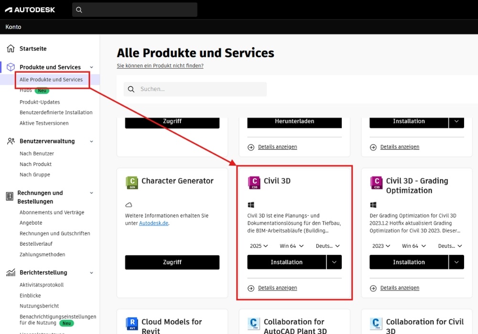Click the arrow circle icon below the Herunterladen button

(251, 147)
